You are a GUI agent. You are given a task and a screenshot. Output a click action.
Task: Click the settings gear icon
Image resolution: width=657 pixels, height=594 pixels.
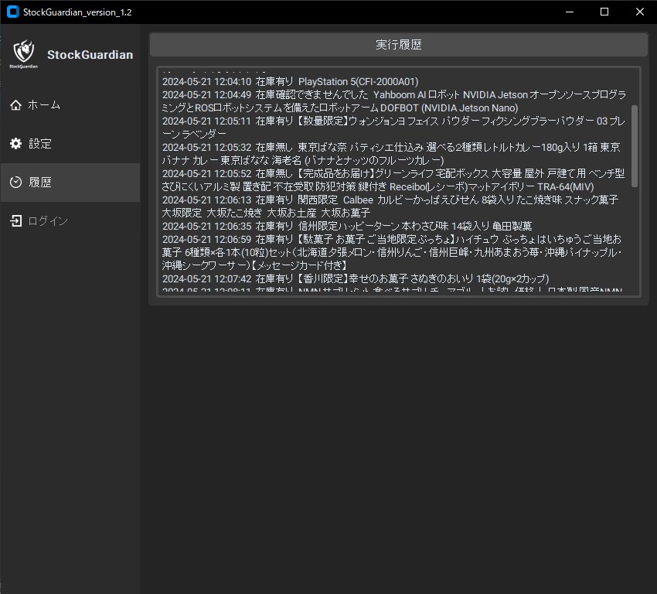16,143
